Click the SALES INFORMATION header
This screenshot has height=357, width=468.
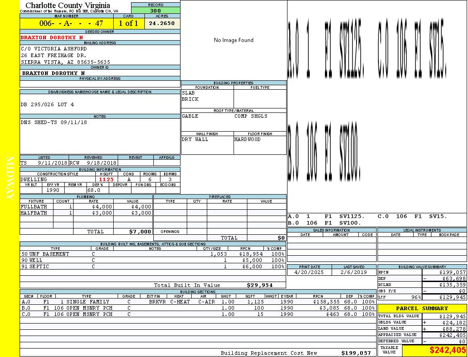click(331, 230)
